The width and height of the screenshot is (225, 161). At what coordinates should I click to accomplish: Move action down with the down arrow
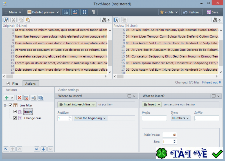[43, 149]
